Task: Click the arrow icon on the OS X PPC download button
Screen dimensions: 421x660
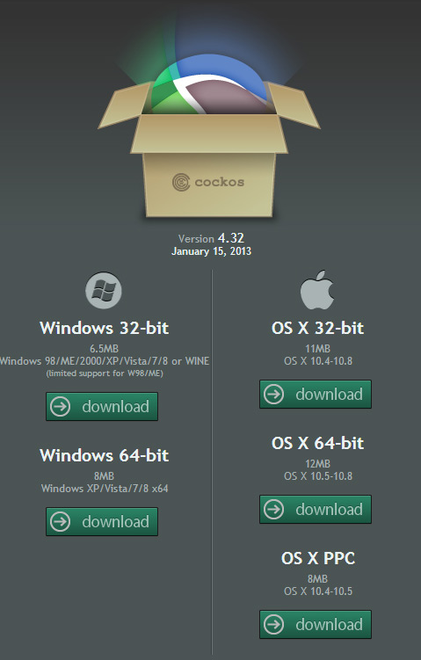Action: 273,624
